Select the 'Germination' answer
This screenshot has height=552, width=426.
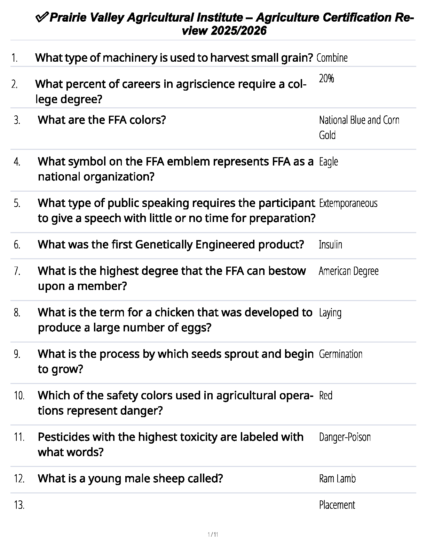[x=340, y=354]
